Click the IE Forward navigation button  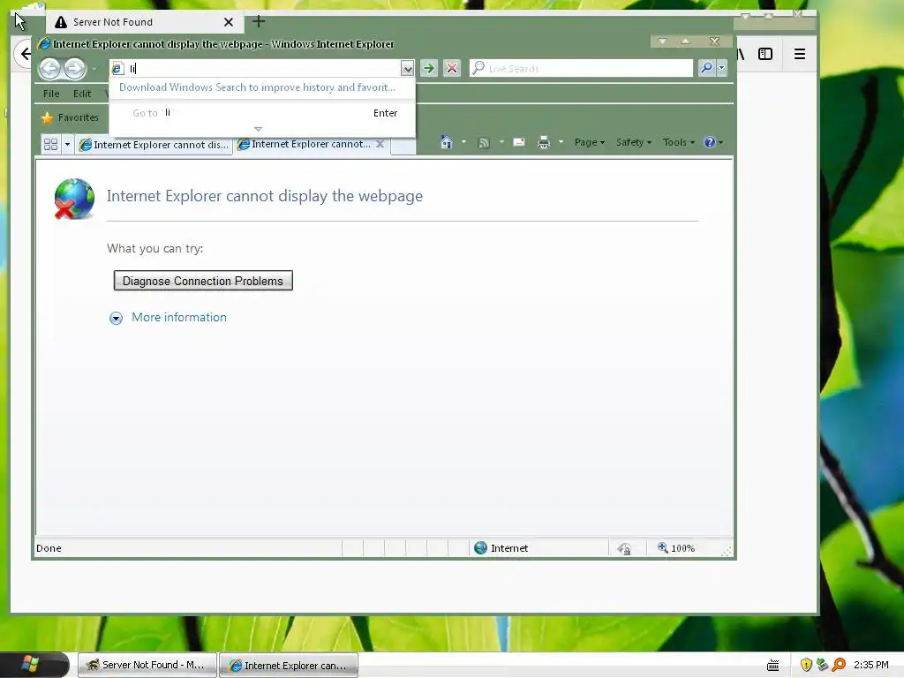pyautogui.click(x=74, y=69)
